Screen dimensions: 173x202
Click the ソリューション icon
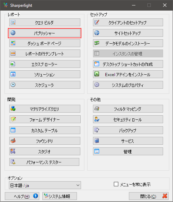[13, 74]
